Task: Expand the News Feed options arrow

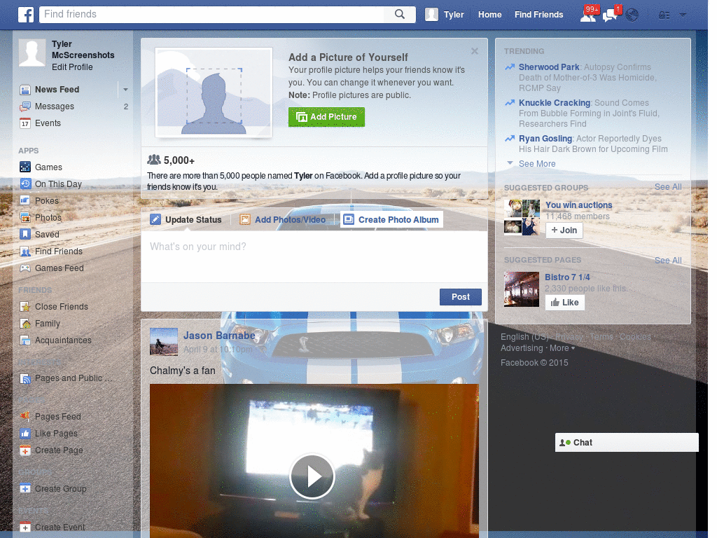Action: coord(125,89)
